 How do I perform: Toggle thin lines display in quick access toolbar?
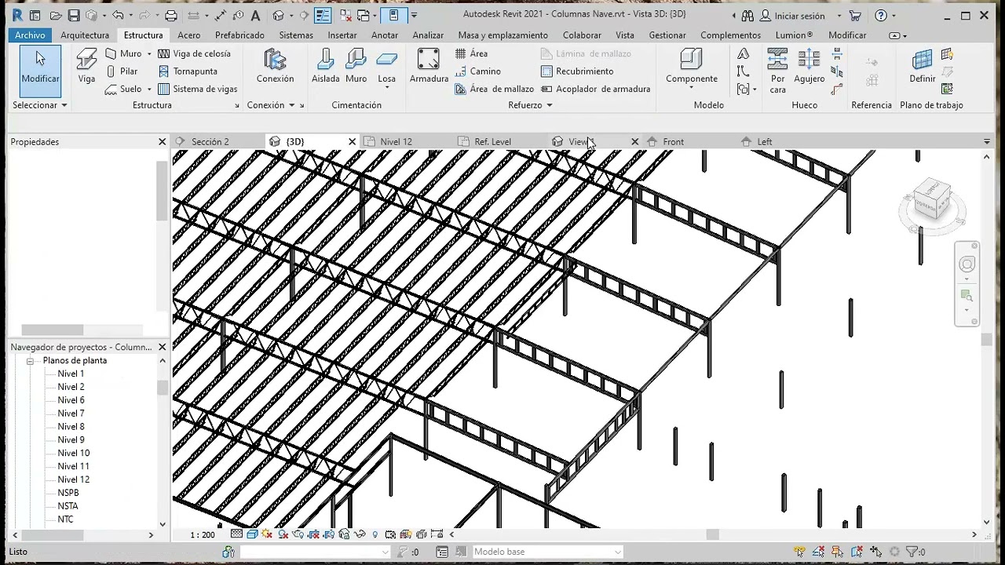pos(323,16)
